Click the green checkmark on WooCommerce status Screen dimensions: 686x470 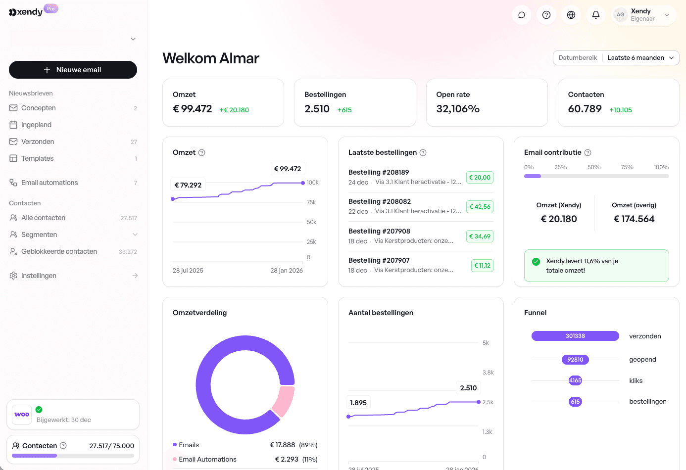pos(39,409)
